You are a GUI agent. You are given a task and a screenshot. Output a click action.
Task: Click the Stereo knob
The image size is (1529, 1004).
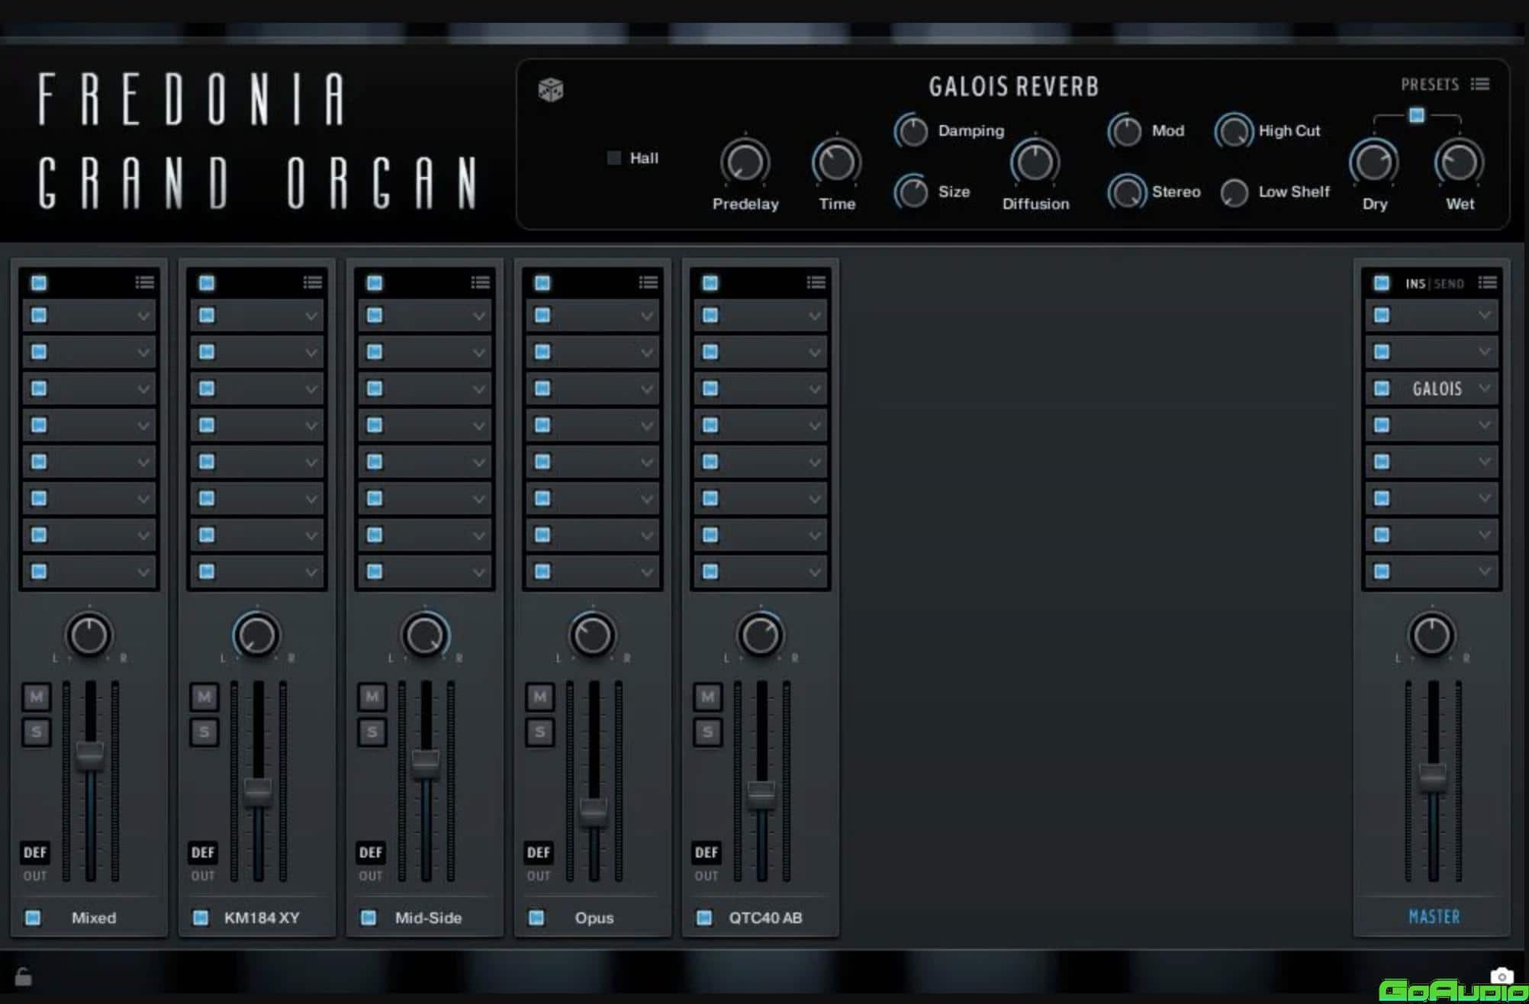pyautogui.click(x=1126, y=192)
